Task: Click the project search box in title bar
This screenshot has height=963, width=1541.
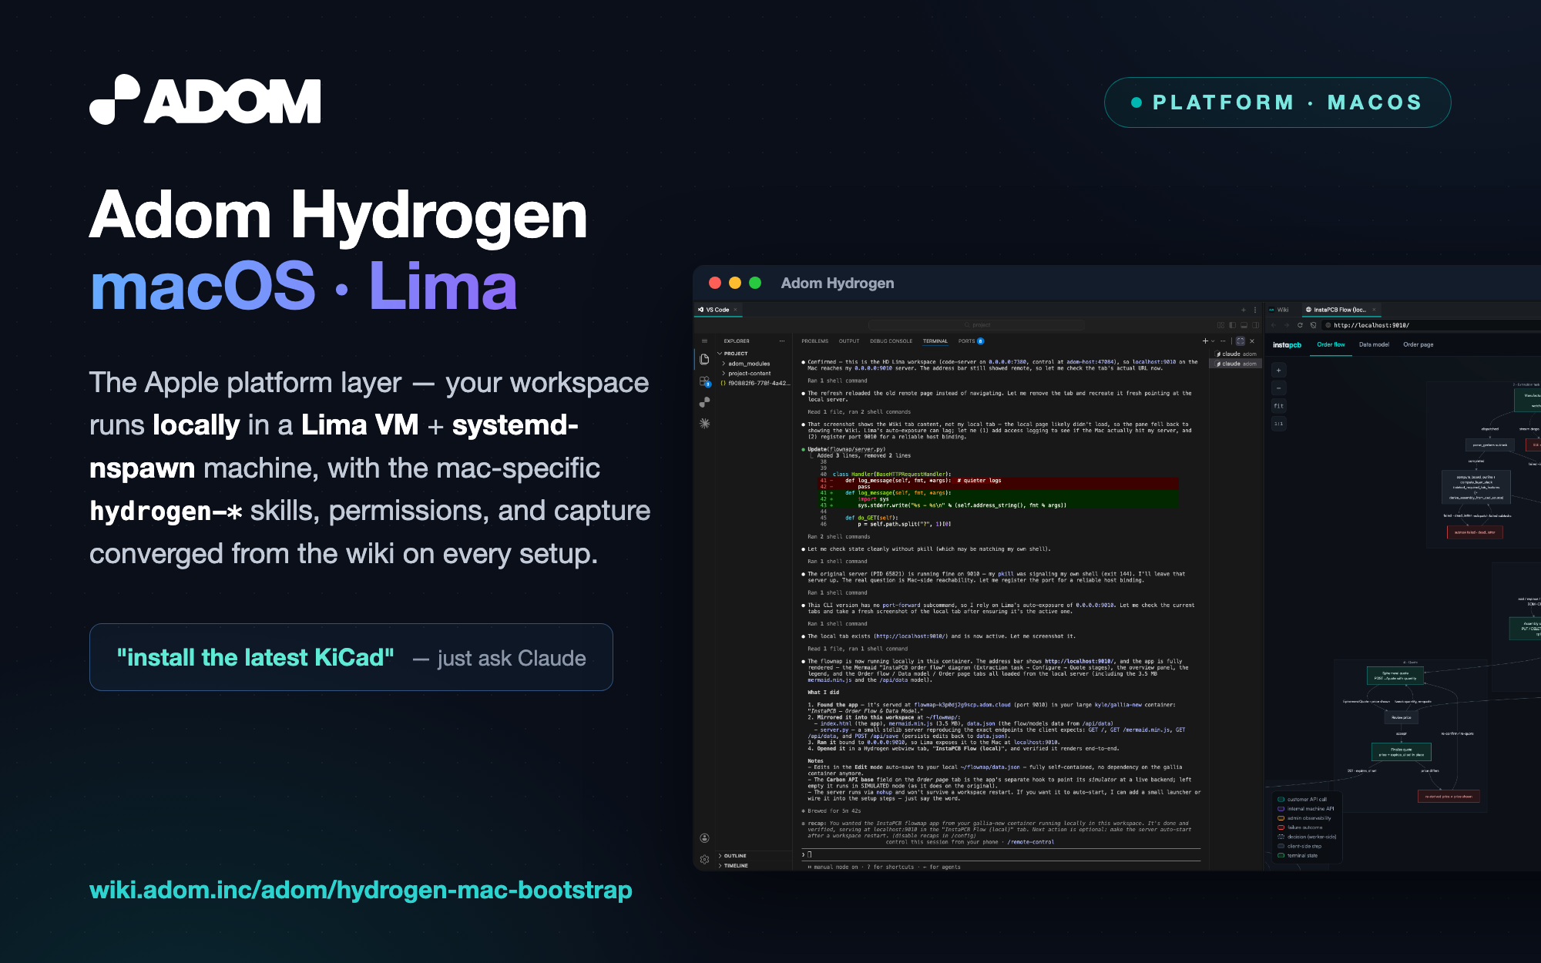Action: coord(976,325)
